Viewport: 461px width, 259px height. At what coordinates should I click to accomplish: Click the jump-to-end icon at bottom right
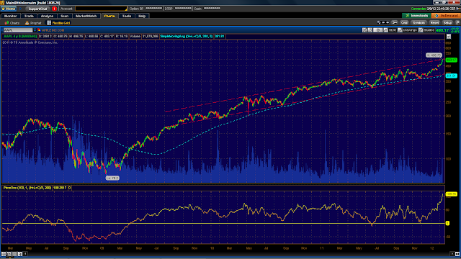tap(457, 254)
